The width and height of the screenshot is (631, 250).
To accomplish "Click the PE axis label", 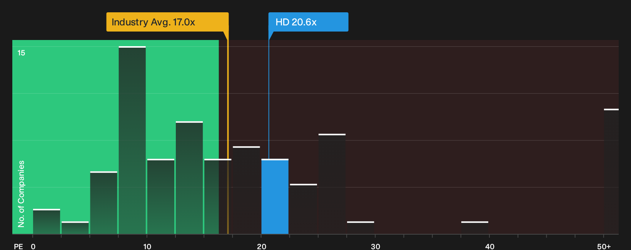I will [18, 246].
